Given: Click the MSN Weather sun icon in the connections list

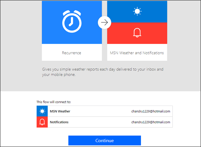Looking at the screenshot, I should coord(42,111).
